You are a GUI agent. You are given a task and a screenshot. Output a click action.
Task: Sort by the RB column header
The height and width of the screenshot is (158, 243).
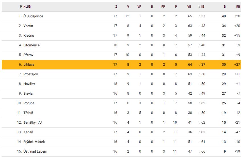(x=238, y=7)
